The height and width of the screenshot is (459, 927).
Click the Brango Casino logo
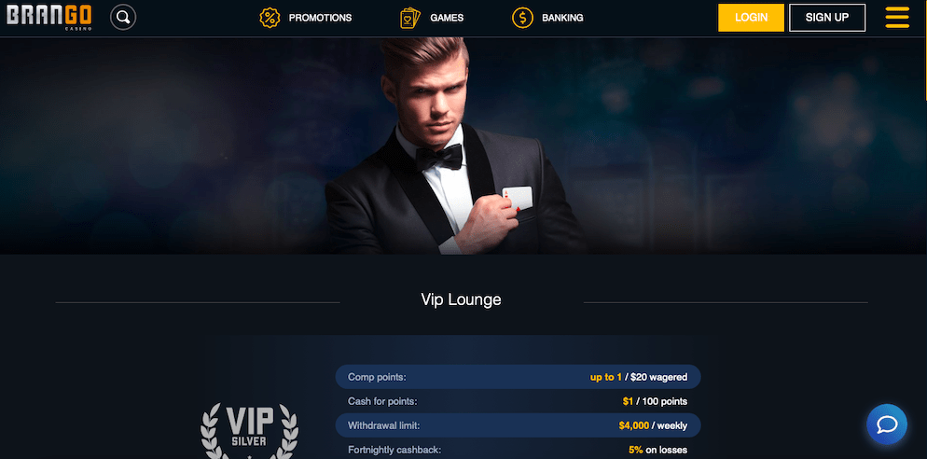coord(49,17)
